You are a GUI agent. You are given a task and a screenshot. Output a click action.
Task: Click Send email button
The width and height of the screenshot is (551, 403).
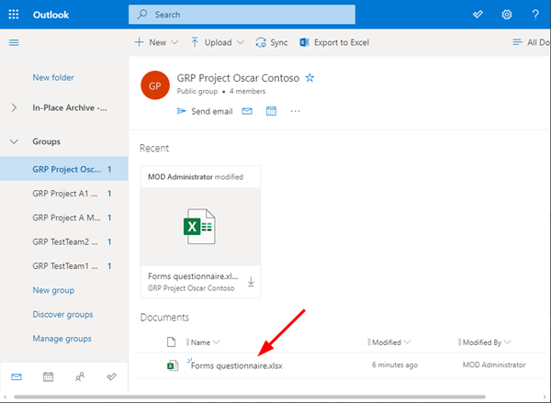205,111
